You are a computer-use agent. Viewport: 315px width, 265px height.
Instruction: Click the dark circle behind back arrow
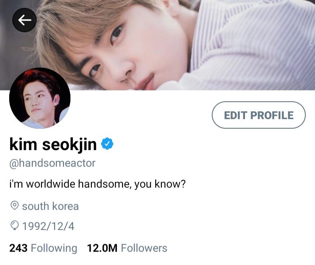point(24,20)
